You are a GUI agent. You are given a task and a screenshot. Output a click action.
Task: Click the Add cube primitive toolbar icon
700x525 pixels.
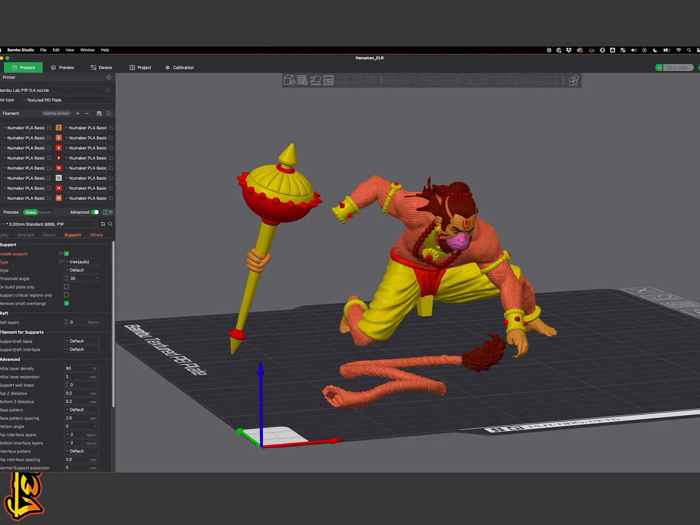[289, 80]
